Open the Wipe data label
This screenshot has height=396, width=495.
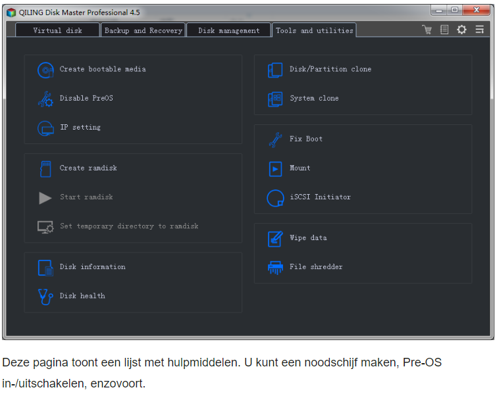click(308, 237)
